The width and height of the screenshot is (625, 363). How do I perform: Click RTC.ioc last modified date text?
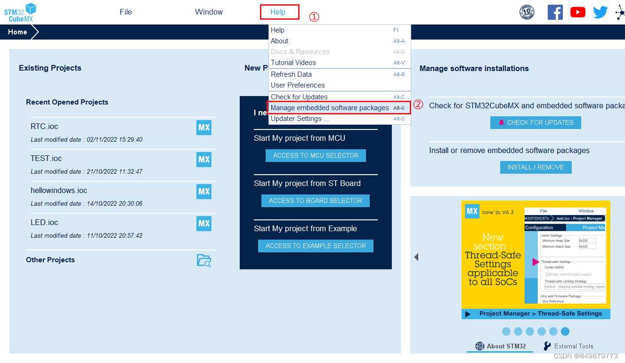[87, 140]
